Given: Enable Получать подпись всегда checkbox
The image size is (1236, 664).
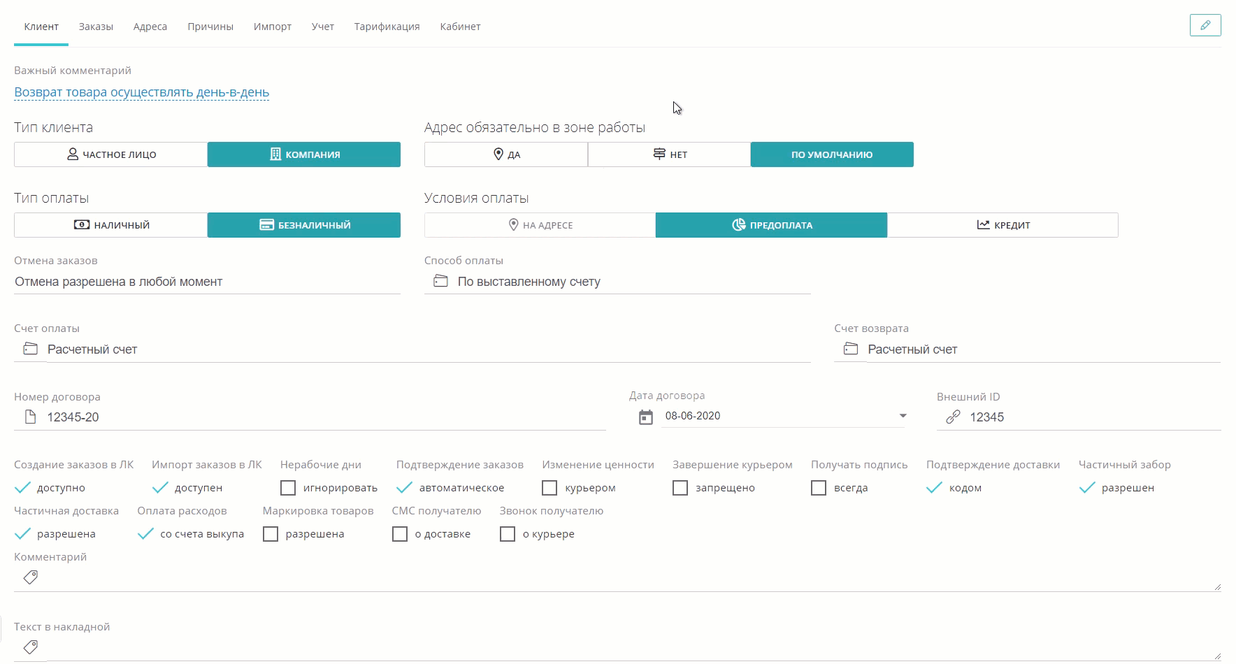Looking at the screenshot, I should coord(819,488).
